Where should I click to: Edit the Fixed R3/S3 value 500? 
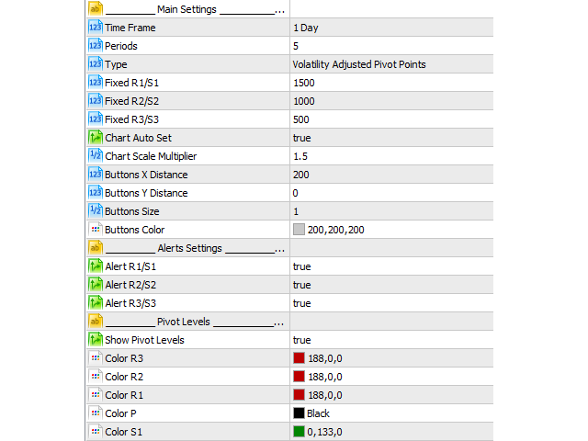301,119
